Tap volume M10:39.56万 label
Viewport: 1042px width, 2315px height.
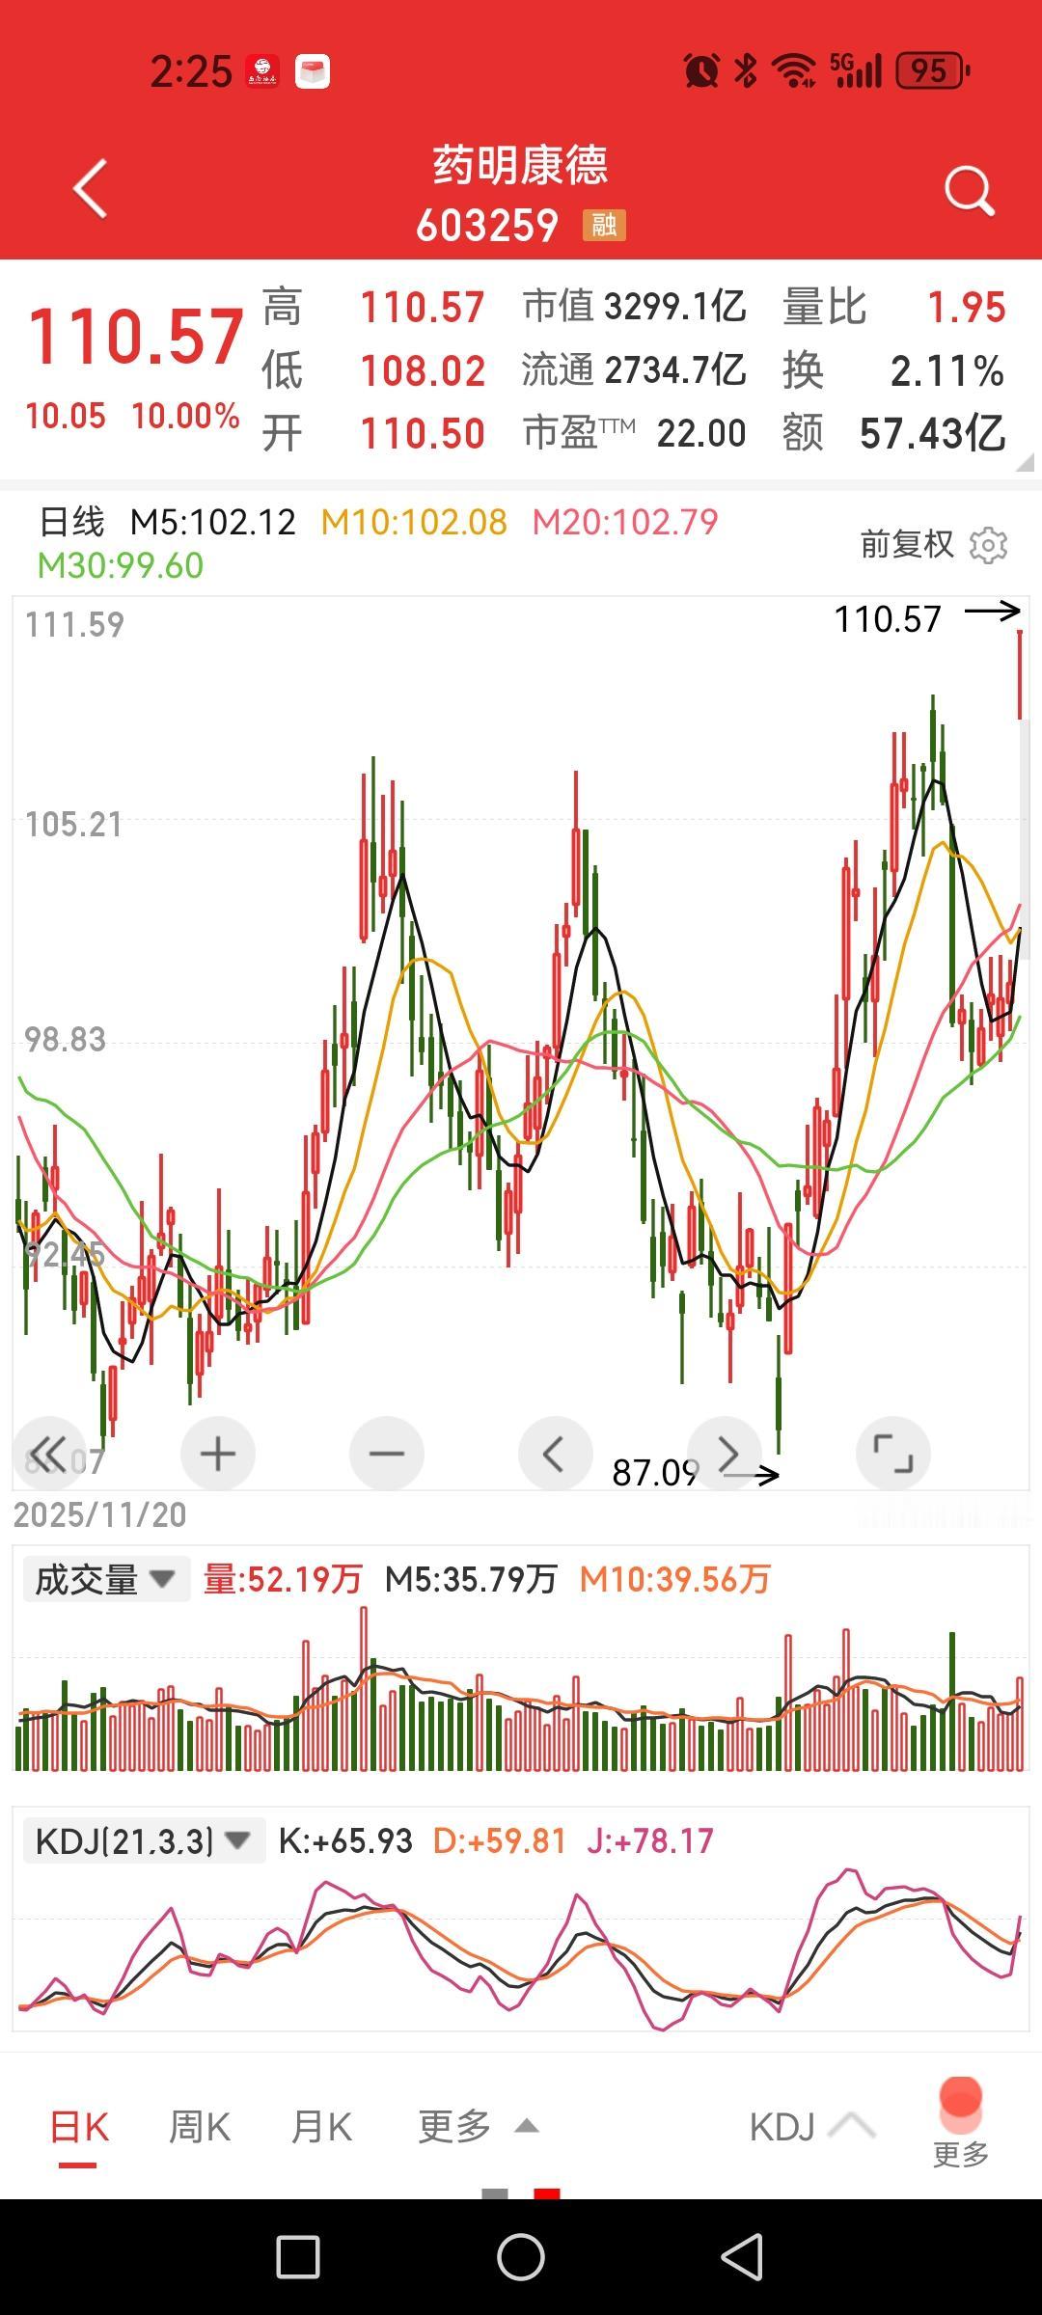[674, 1579]
